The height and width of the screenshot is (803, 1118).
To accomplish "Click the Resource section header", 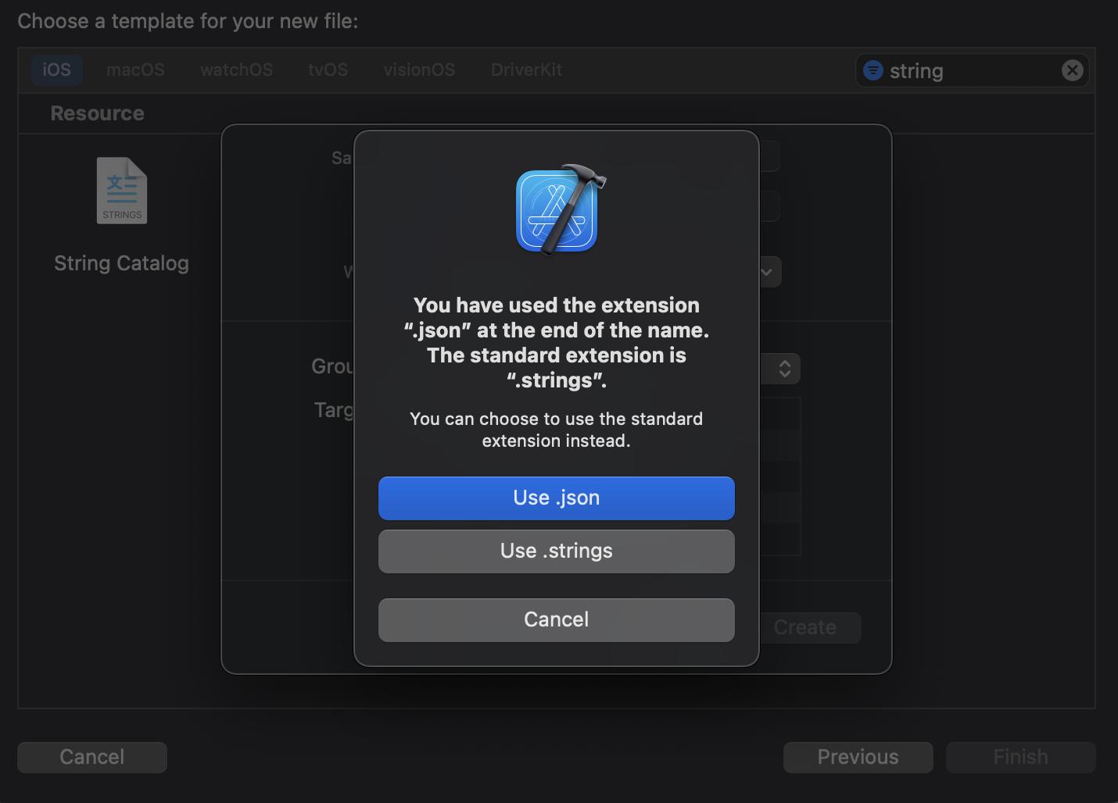I will (97, 113).
